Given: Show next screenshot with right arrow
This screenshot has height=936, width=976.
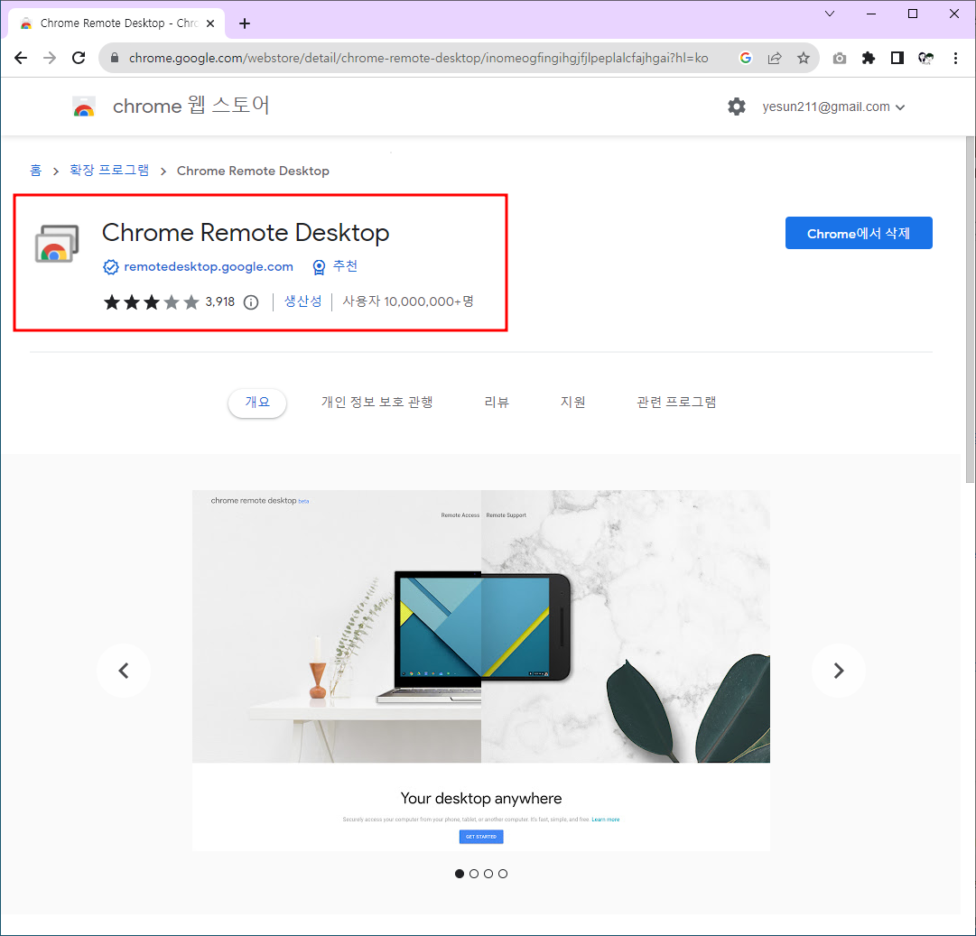Looking at the screenshot, I should 839,671.
